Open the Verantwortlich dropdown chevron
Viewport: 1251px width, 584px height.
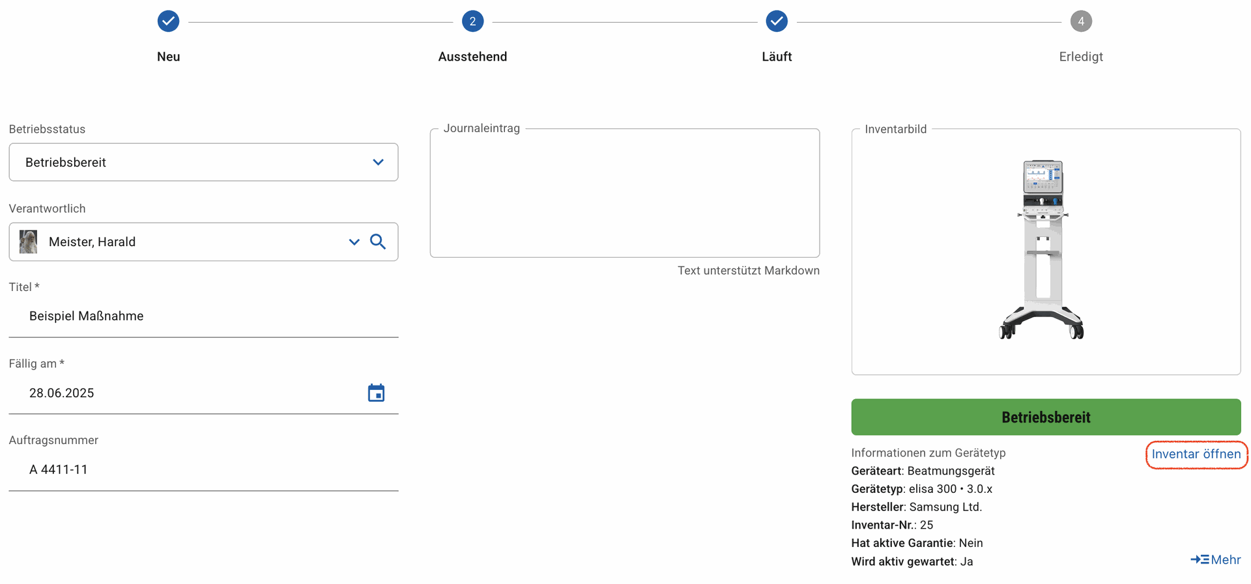point(354,242)
